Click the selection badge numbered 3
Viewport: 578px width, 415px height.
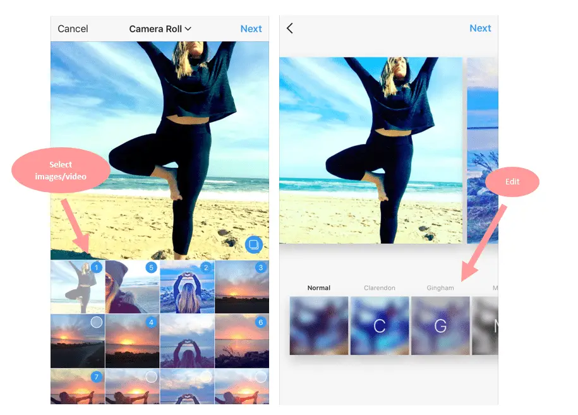coord(260,268)
